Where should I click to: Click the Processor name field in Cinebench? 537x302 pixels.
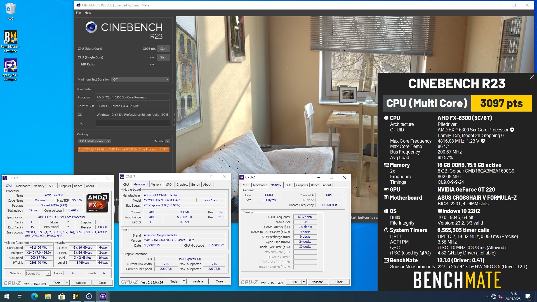click(x=133, y=97)
